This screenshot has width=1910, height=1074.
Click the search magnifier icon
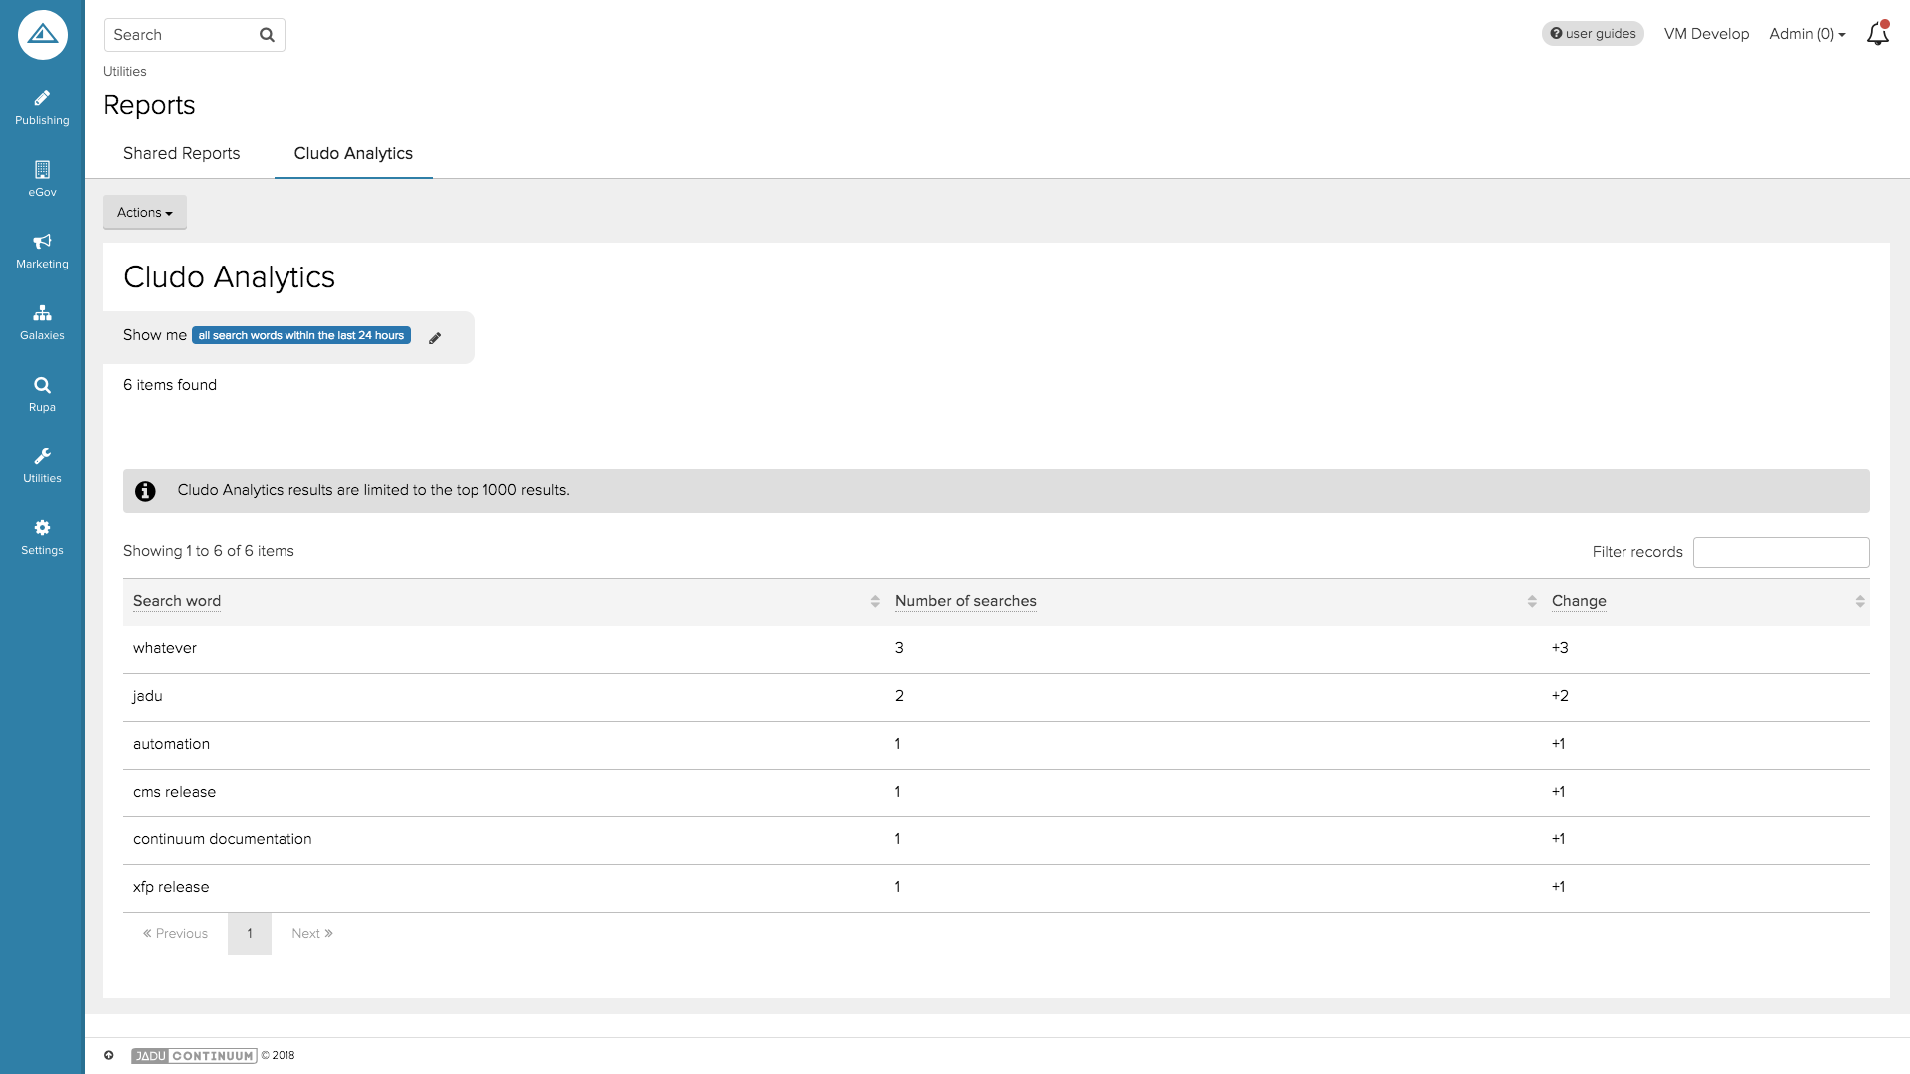coord(267,35)
